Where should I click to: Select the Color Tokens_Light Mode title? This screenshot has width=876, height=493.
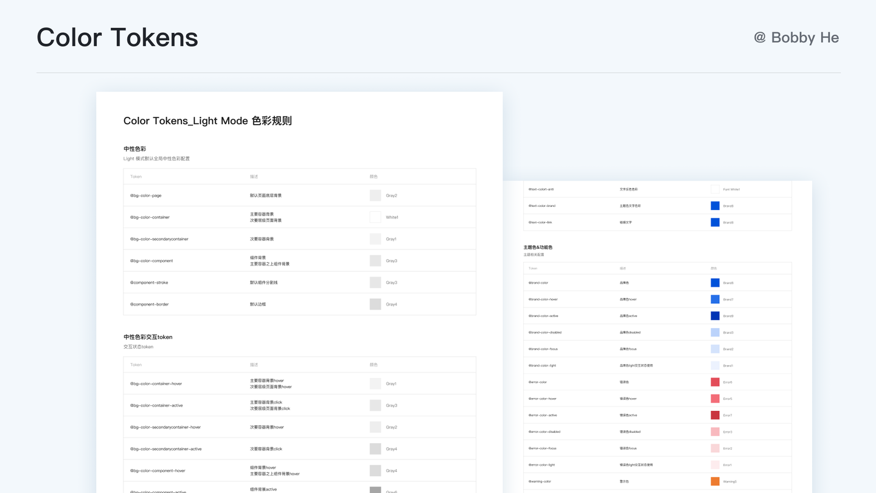pyautogui.click(x=207, y=121)
